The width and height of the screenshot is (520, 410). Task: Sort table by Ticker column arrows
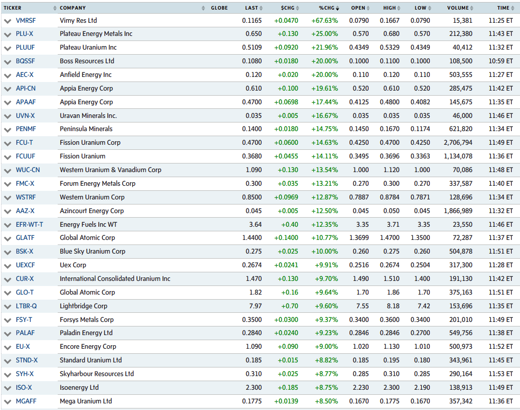(x=55, y=8)
